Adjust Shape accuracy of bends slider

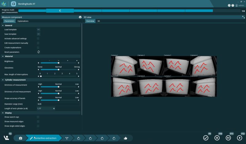coord(58,100)
